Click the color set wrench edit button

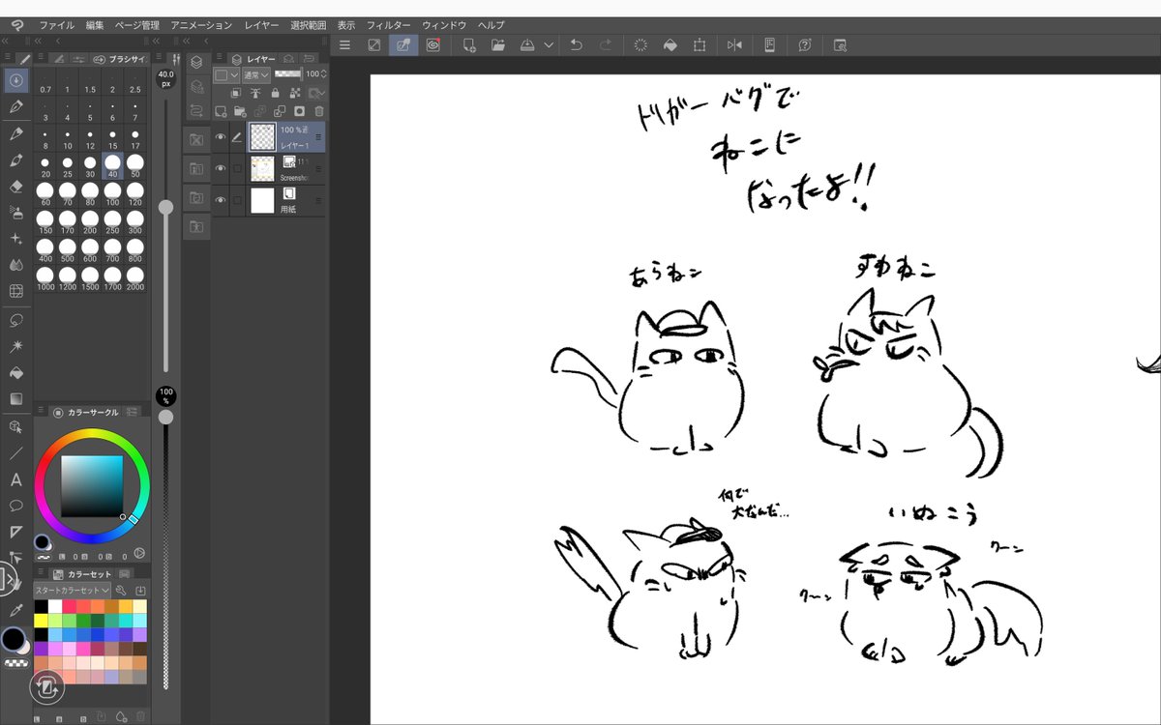coord(121,590)
